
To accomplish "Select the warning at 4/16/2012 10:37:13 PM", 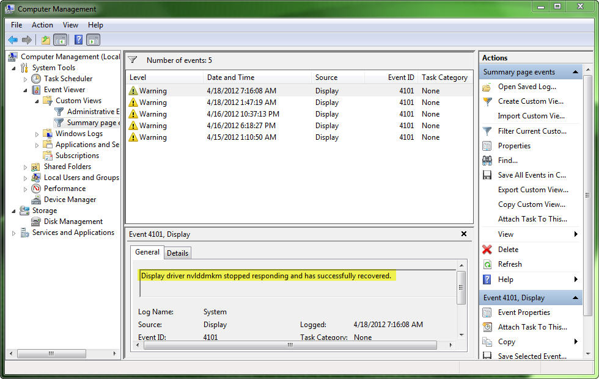I will coord(299,114).
